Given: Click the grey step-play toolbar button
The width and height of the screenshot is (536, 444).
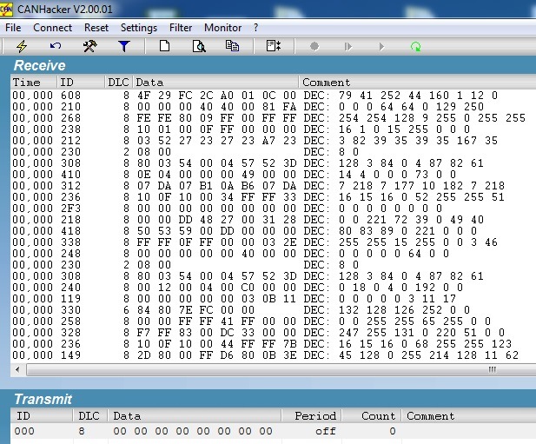Looking at the screenshot, I should pyautogui.click(x=348, y=46).
